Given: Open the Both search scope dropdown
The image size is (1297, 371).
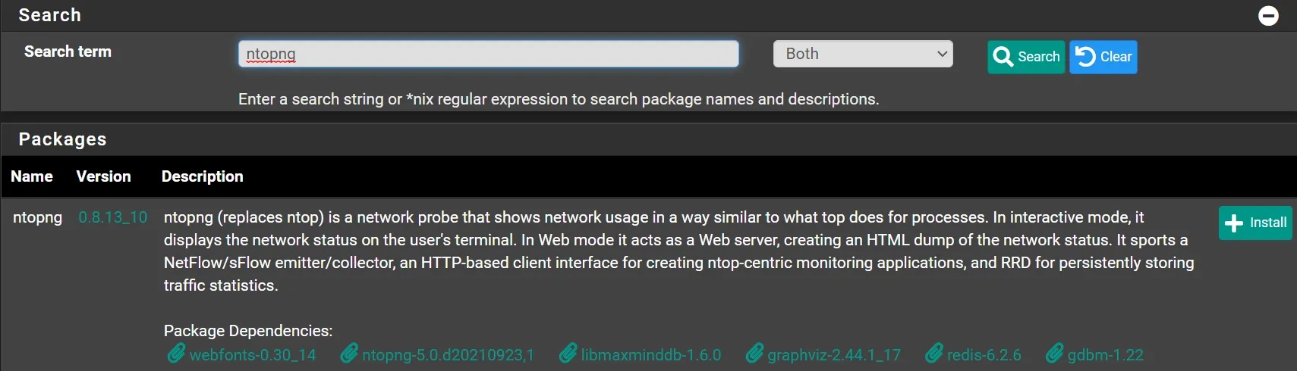Looking at the screenshot, I should click(x=863, y=54).
